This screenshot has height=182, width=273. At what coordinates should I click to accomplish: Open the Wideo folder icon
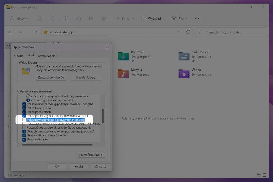click(184, 73)
